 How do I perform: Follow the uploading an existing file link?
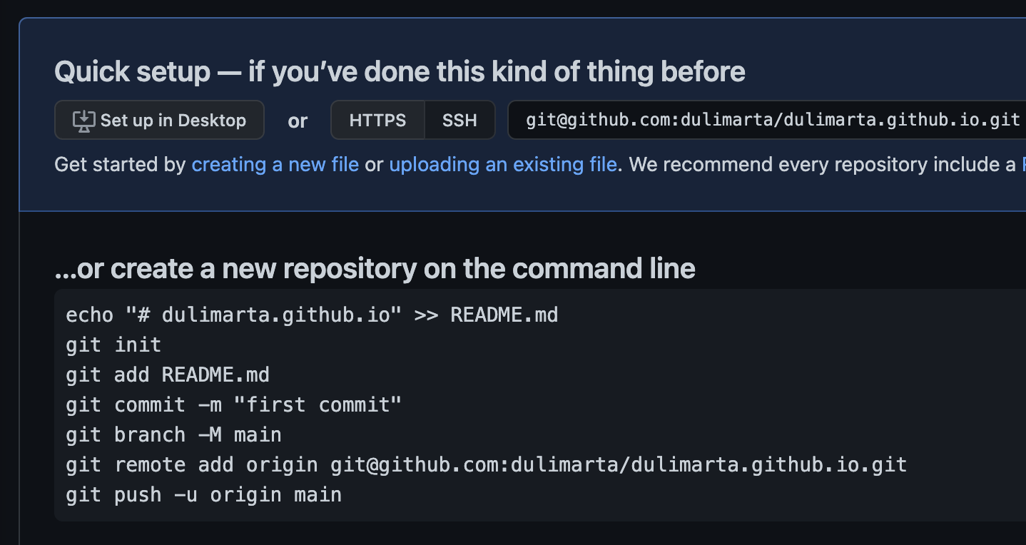pyautogui.click(x=503, y=165)
